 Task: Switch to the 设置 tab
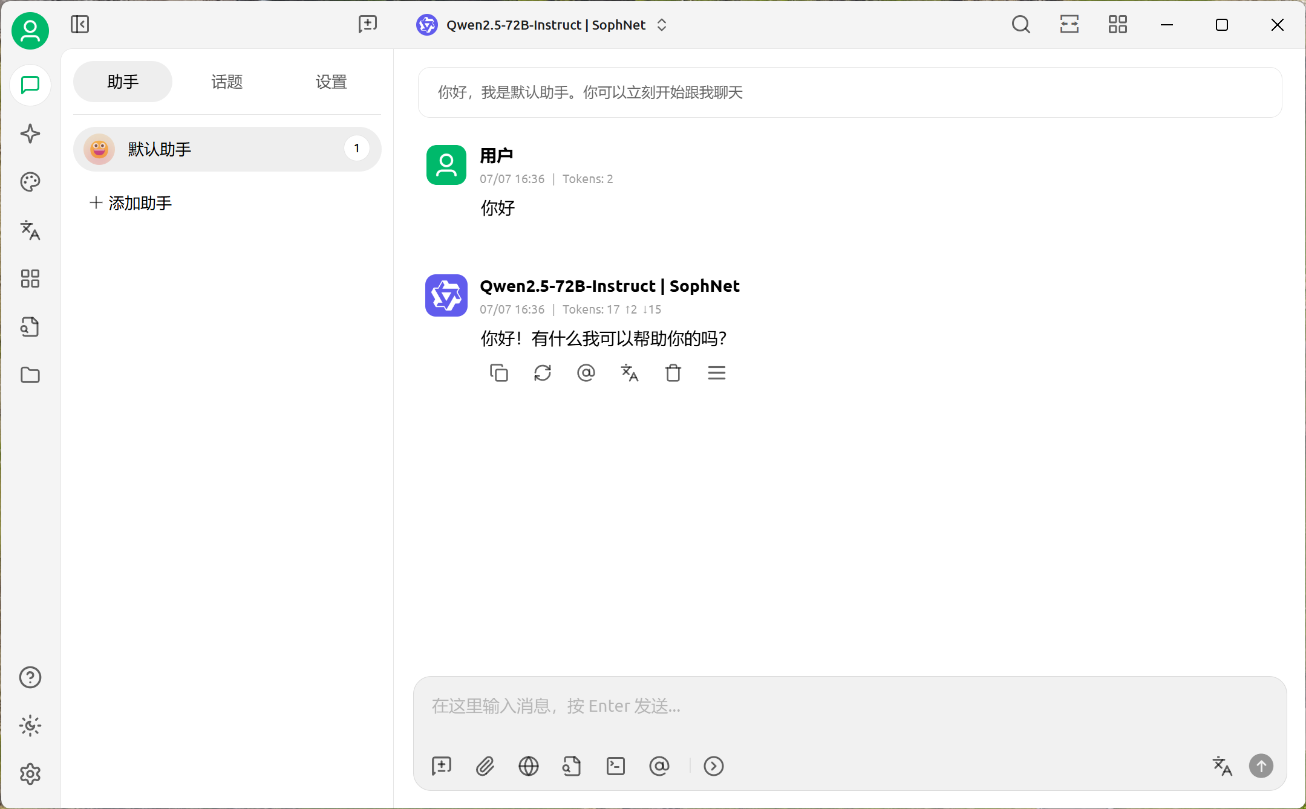tap(331, 82)
